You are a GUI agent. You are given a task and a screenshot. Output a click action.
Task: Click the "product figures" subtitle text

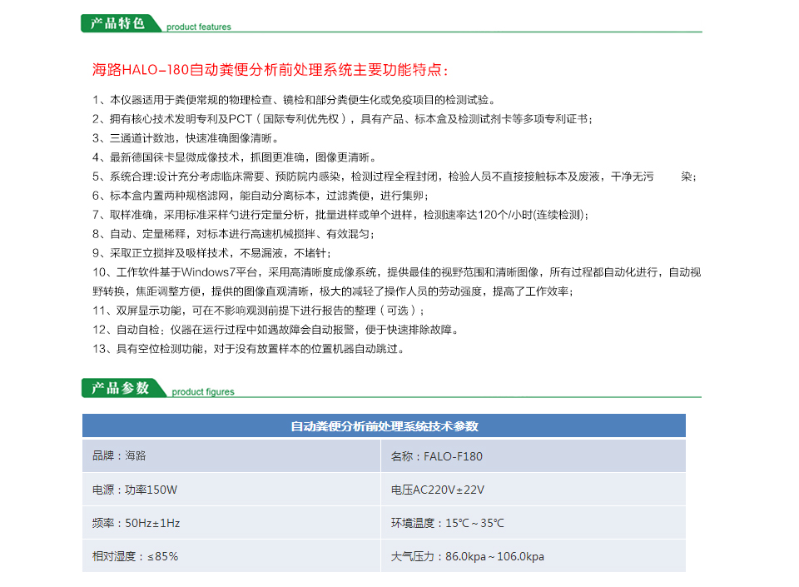point(203,391)
